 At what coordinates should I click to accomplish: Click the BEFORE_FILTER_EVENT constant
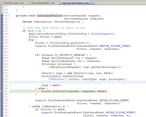coord(115,46)
